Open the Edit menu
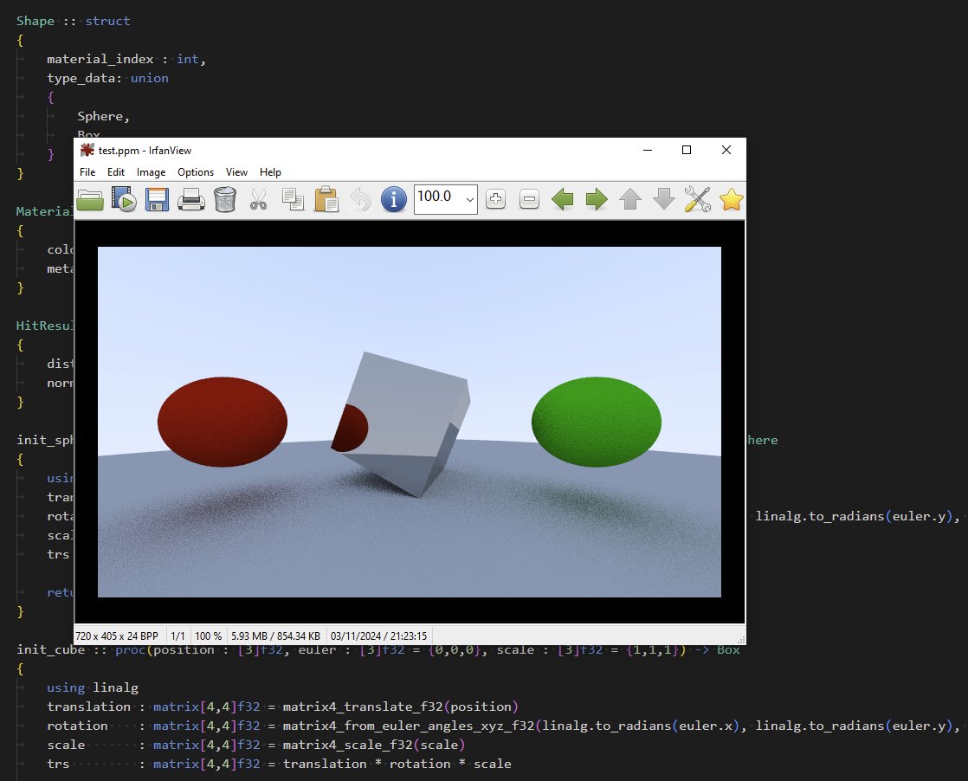968x781 pixels. pos(116,172)
